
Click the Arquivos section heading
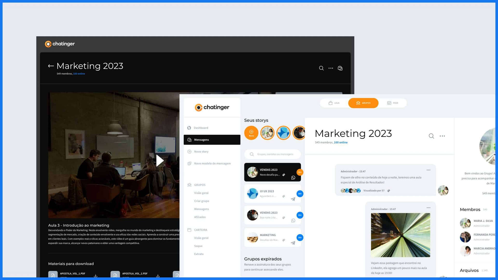click(x=469, y=270)
